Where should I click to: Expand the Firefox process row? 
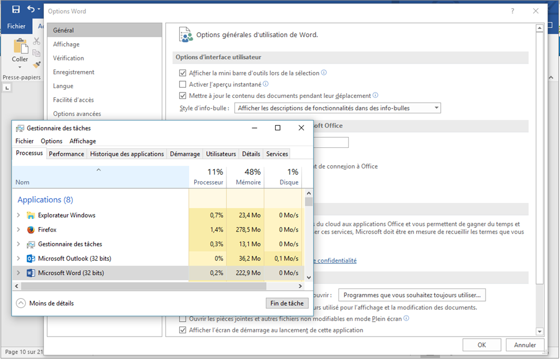(18, 229)
